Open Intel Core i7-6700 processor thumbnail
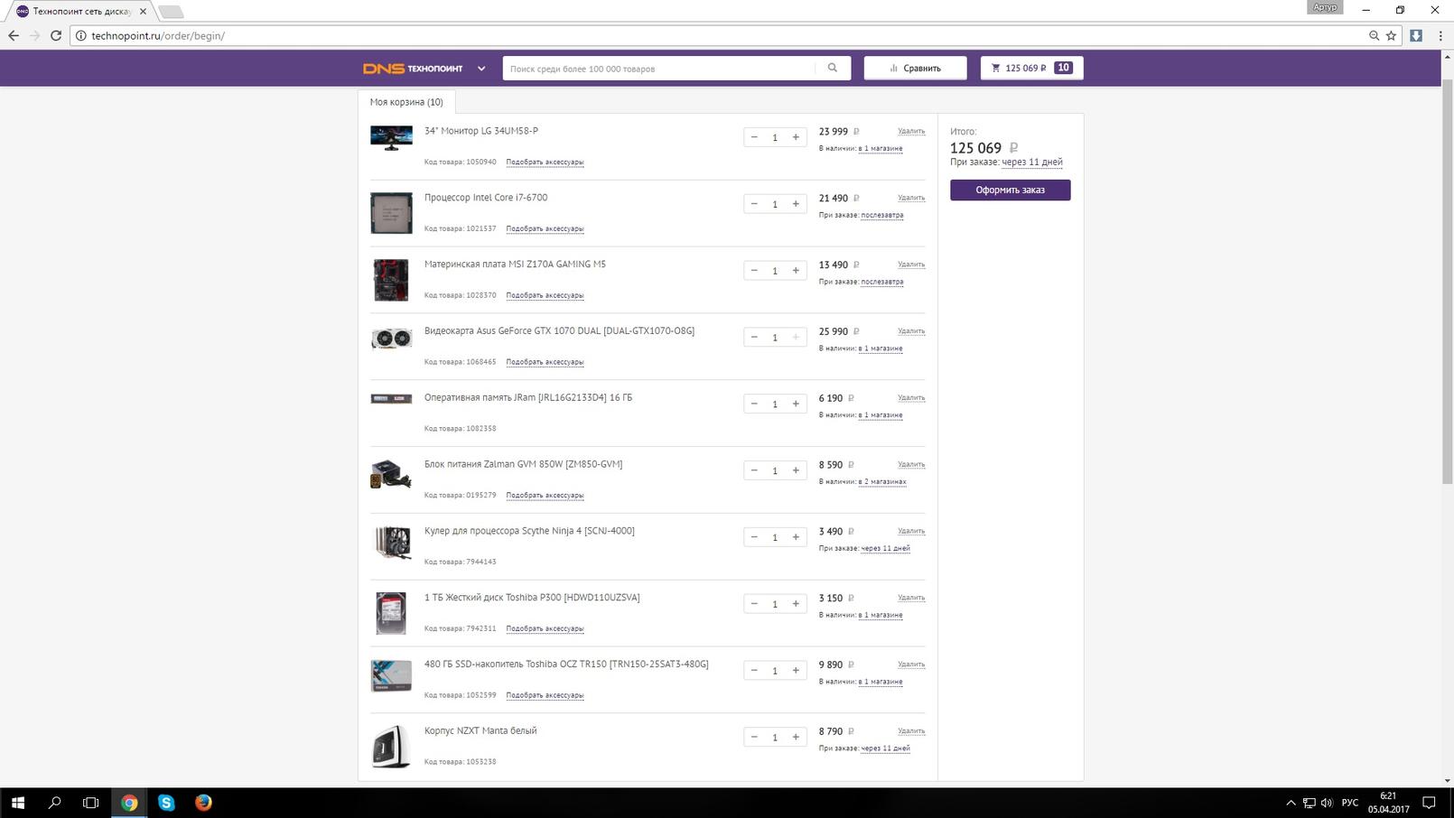 [x=391, y=212]
